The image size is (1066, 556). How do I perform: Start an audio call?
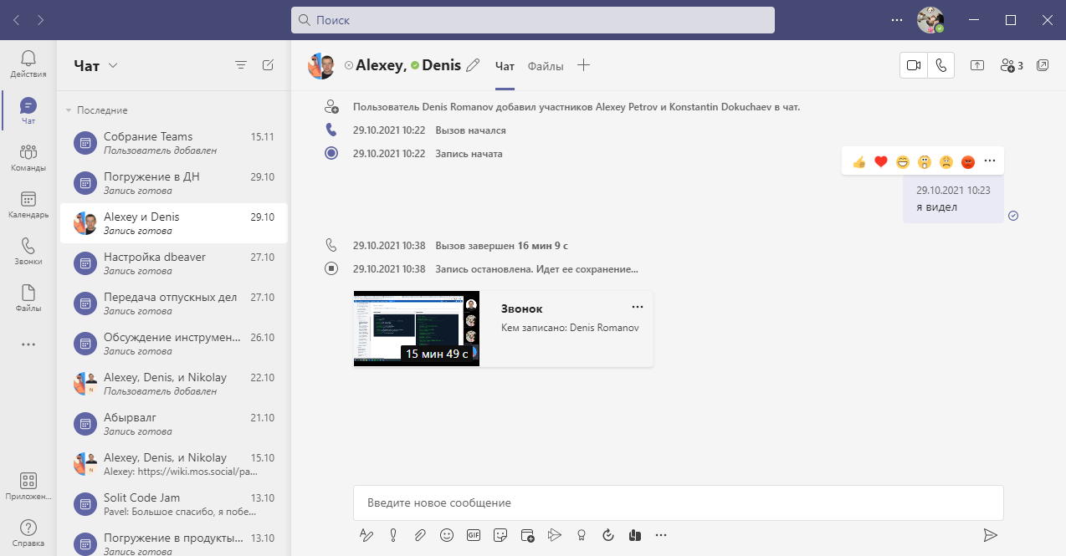[941, 65]
